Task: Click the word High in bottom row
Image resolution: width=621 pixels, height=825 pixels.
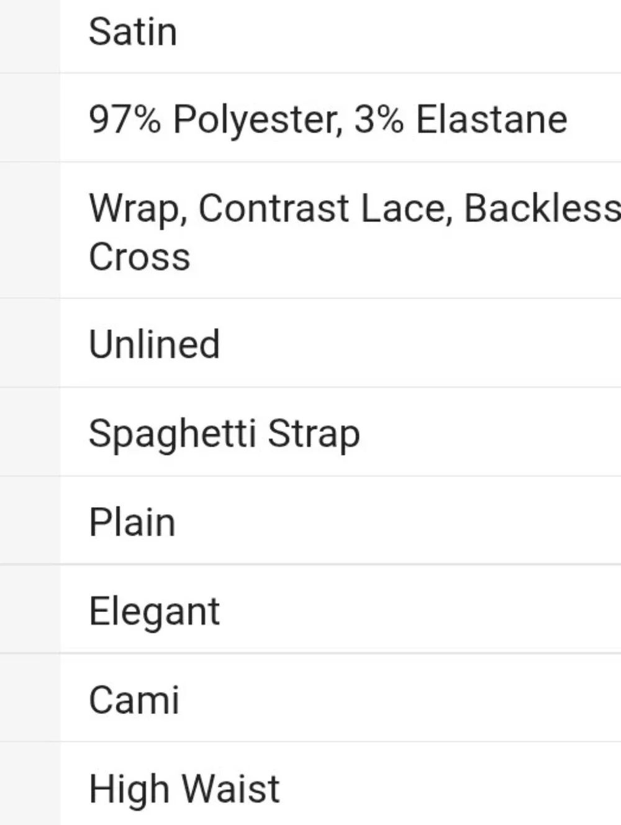Action: coord(129,790)
